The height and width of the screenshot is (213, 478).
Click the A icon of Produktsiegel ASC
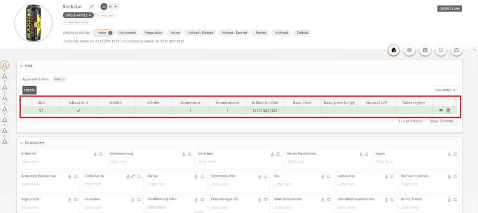(x=259, y=199)
